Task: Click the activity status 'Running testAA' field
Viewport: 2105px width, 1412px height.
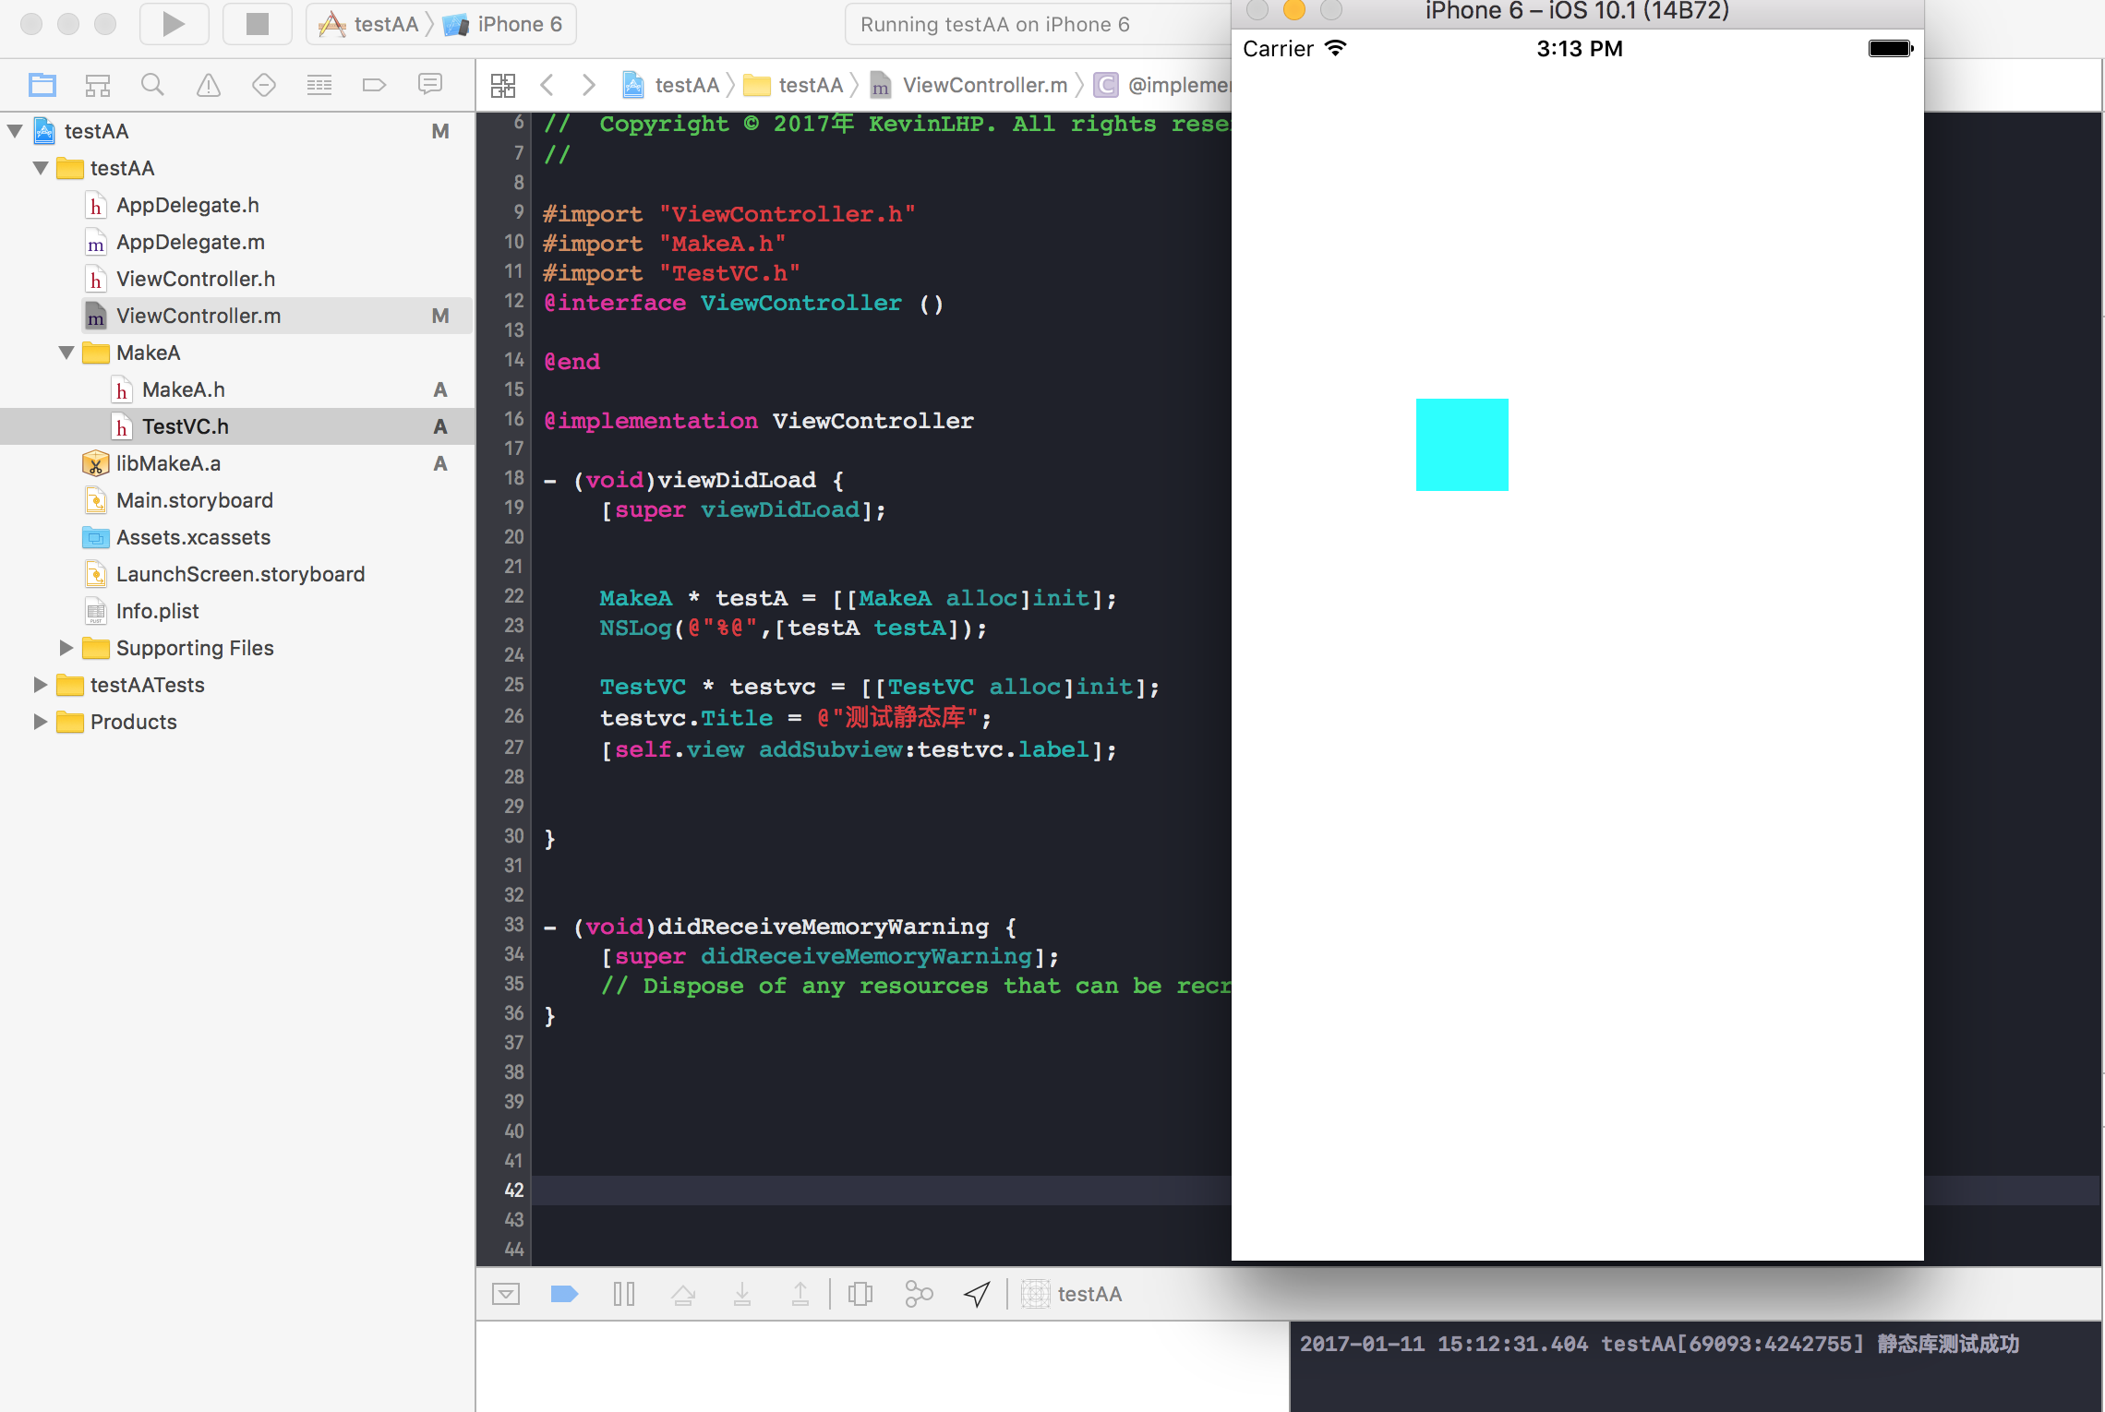Action: pos(1038,24)
